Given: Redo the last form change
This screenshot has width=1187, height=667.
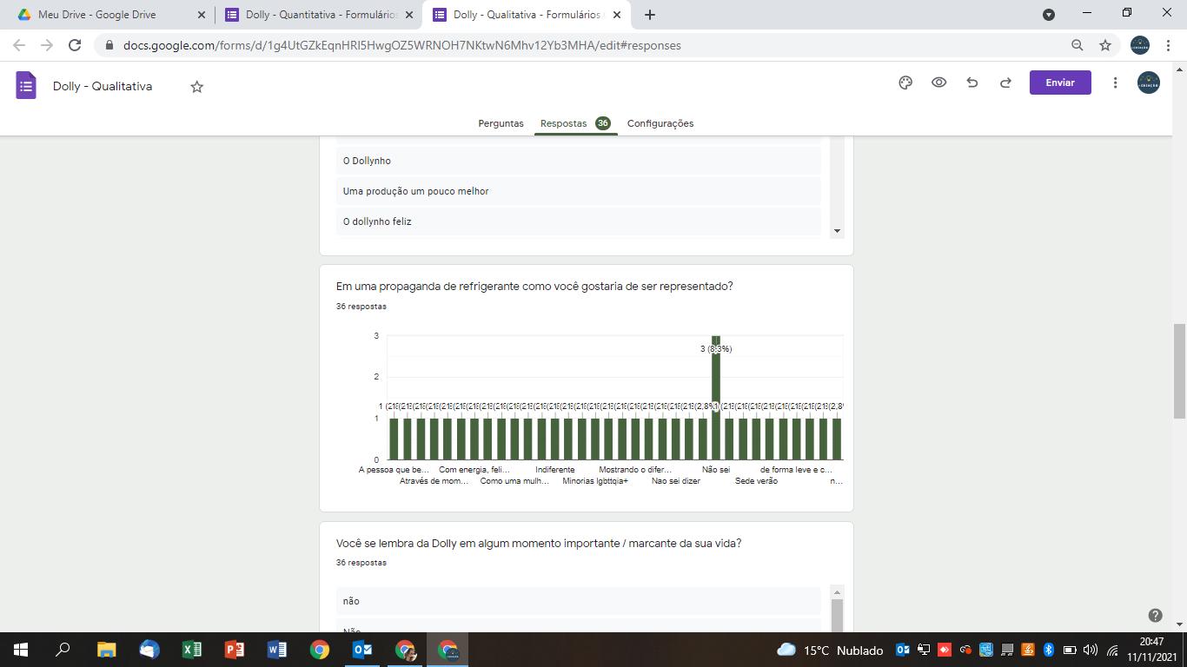Looking at the screenshot, I should pyautogui.click(x=1005, y=83).
